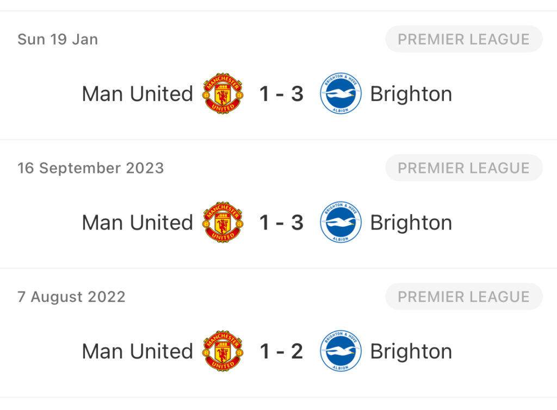This screenshot has height=410, width=557.
Task: Click Man United crest in 7 August 2022 match
Action: pyautogui.click(x=223, y=351)
